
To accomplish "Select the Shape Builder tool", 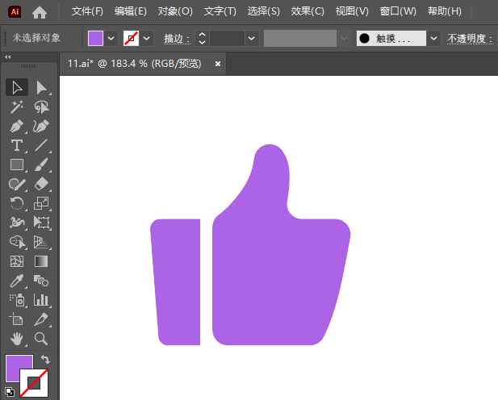I will 17,242.
